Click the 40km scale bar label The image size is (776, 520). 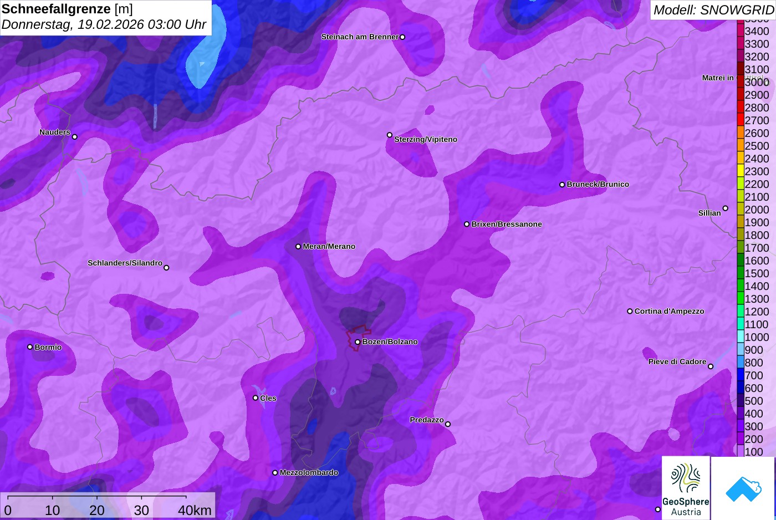(195, 511)
